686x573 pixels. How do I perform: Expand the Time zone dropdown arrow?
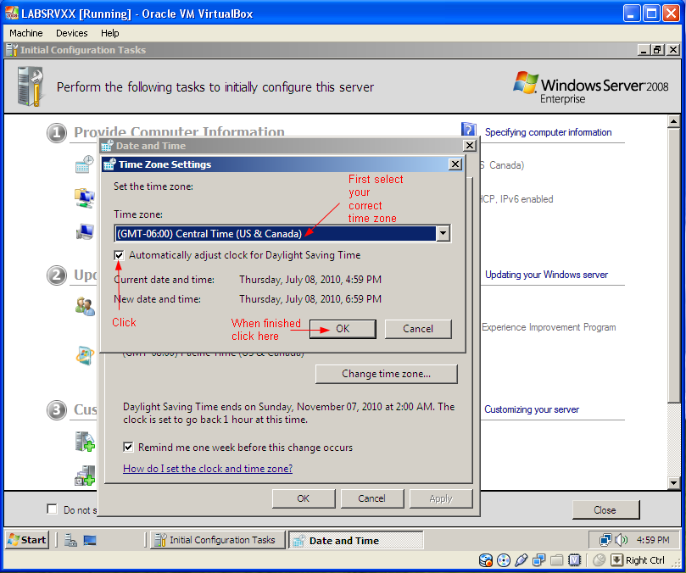443,233
